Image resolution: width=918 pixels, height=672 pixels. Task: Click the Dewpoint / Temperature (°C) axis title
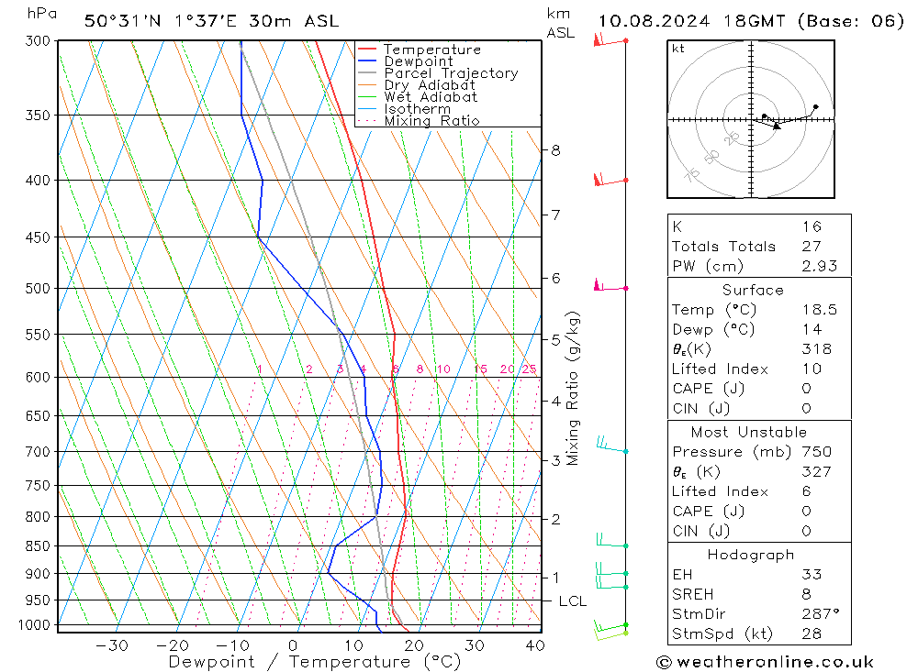[x=315, y=662]
